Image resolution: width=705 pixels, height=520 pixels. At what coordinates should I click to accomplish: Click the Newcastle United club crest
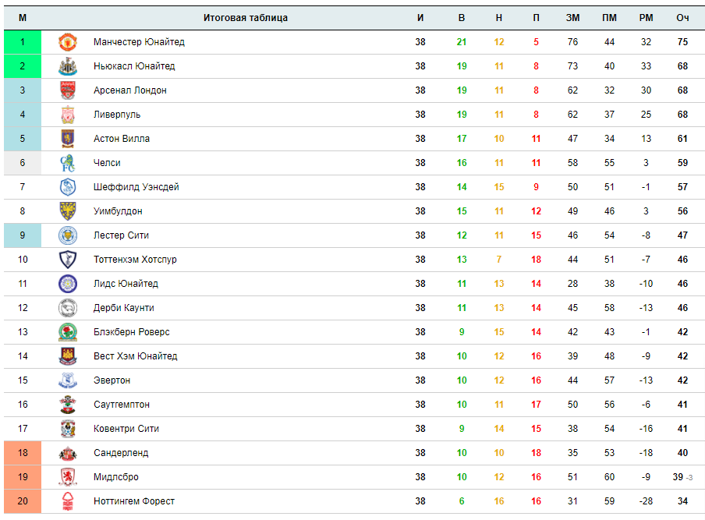coord(68,66)
